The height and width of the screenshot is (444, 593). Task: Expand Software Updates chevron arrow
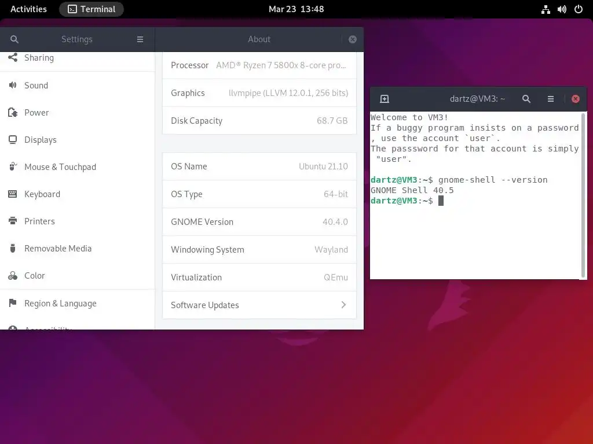pos(343,305)
